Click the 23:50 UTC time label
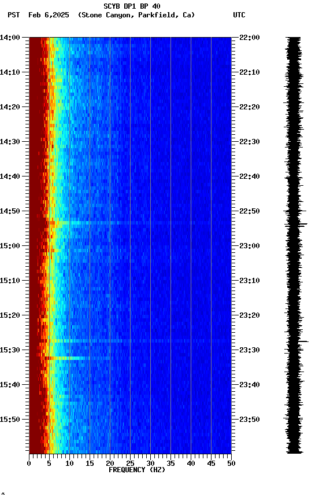This screenshot has height=500, width=319. (x=250, y=420)
